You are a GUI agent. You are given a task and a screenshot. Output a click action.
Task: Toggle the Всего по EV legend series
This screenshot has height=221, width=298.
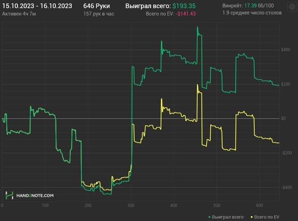(x=267, y=217)
